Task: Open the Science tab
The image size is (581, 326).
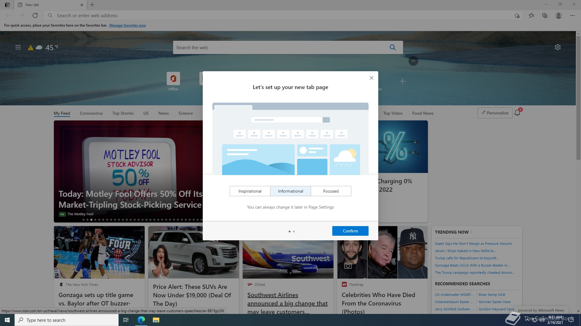Action: coord(186,113)
